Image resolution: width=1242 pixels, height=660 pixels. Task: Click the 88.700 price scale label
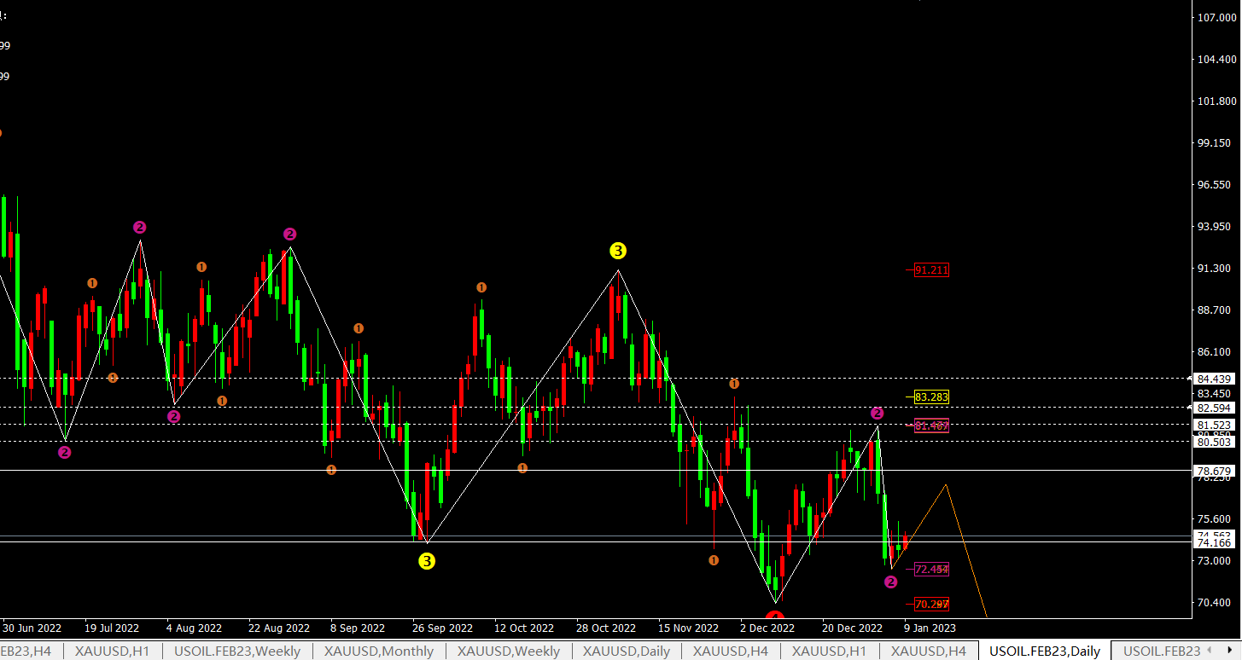click(x=1214, y=310)
